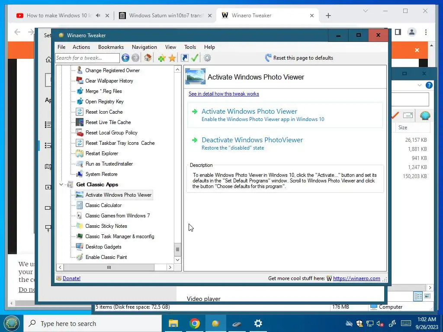Click the Reset this page to defaults icon

(268, 58)
